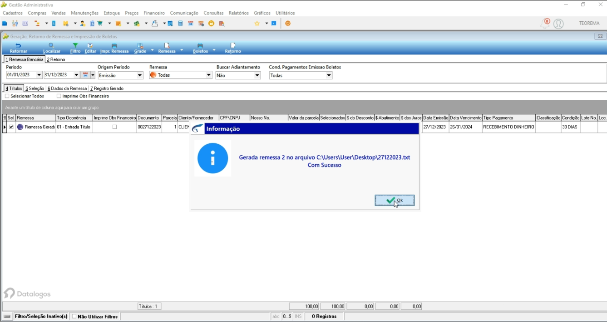Open the 31/12/2023 end date dropdown
The height and width of the screenshot is (323, 607).
(x=76, y=75)
